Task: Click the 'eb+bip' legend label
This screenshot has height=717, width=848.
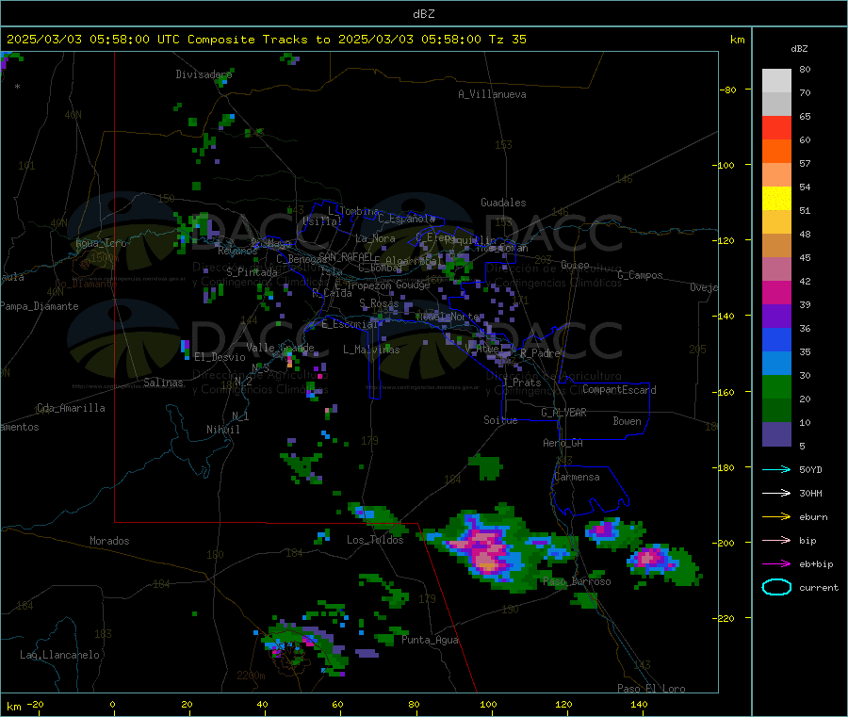Action: (816, 564)
